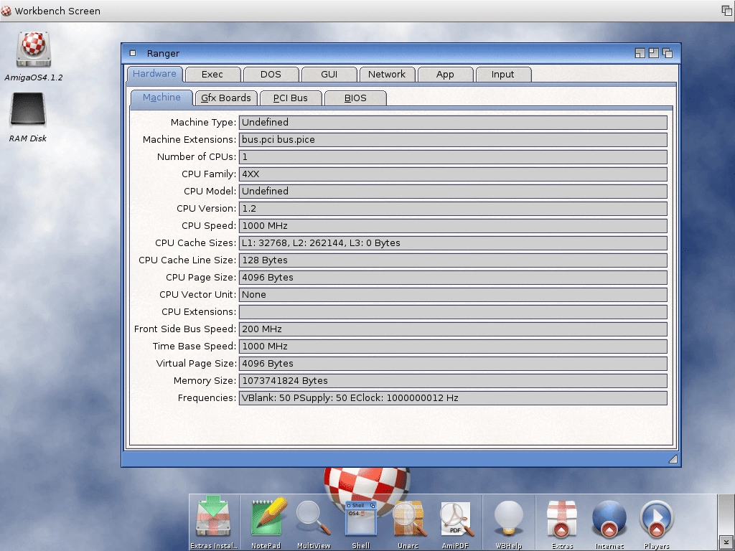Click the CPU Family field '4XX'
Screen dimensions: 735x551
pos(454,174)
